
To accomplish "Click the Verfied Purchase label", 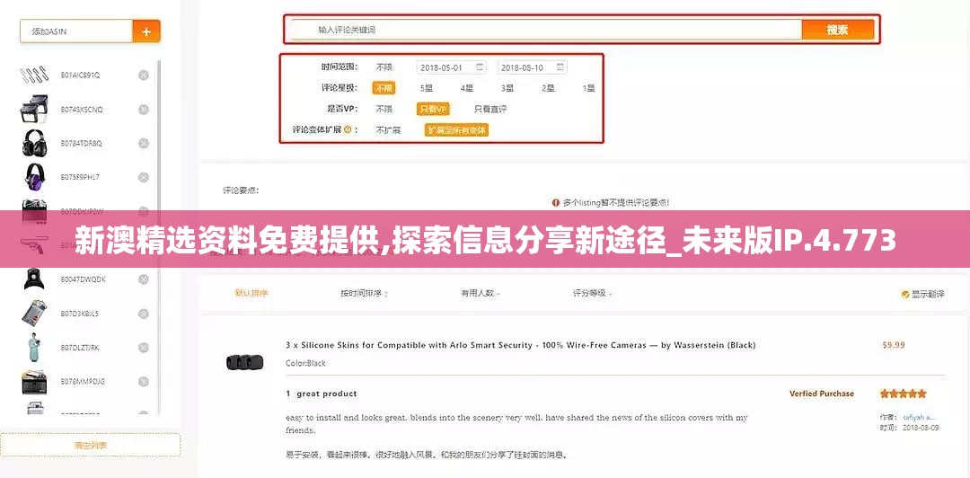I will coord(822,394).
